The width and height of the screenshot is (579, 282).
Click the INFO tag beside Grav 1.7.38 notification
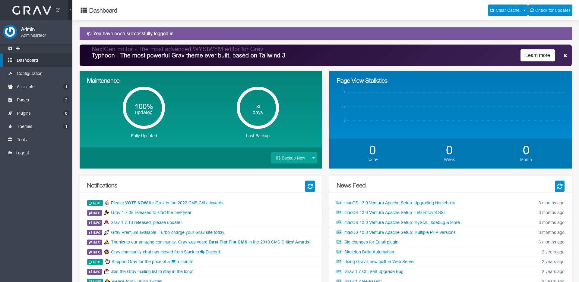(x=95, y=213)
